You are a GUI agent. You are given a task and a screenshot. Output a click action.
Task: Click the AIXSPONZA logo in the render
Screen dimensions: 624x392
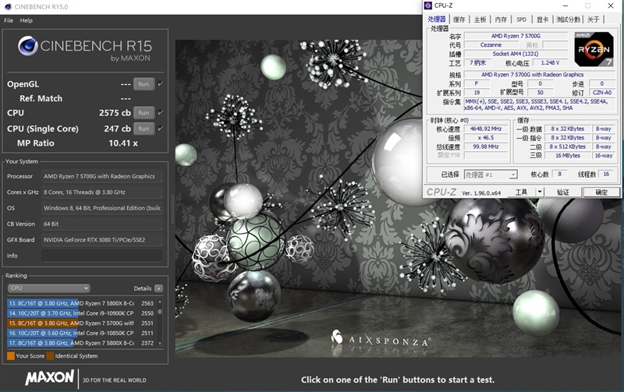coord(381,339)
